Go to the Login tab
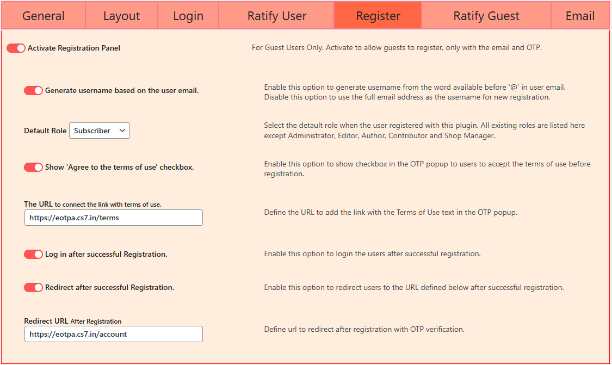This screenshot has height=365, width=612. 188,16
